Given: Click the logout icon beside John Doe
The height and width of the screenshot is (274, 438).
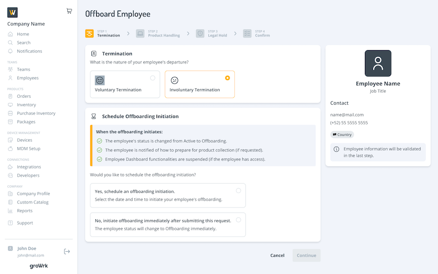Looking at the screenshot, I should (x=67, y=251).
